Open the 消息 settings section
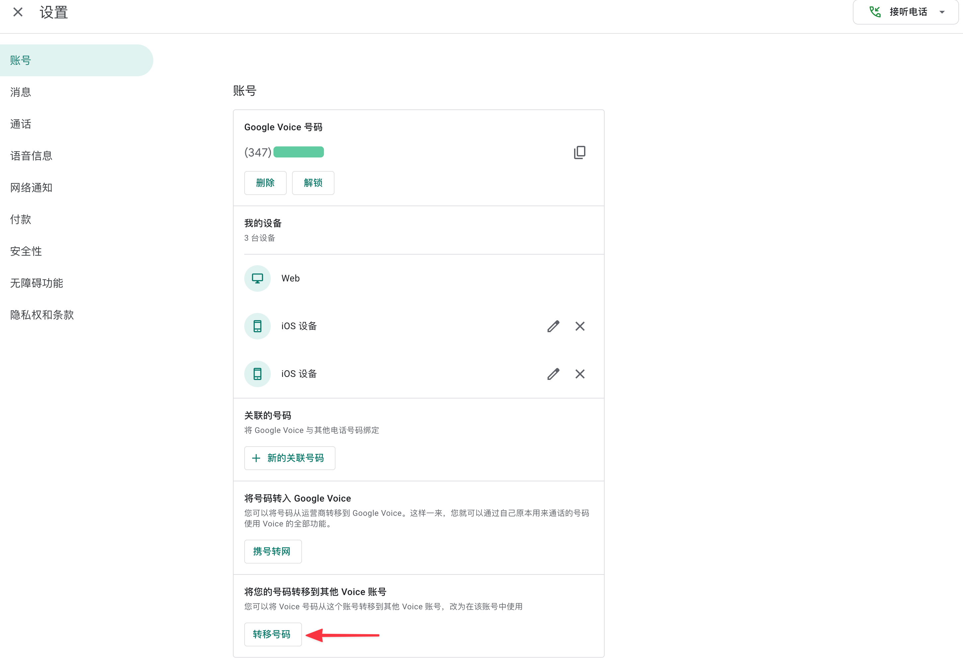The width and height of the screenshot is (963, 663). (x=21, y=92)
